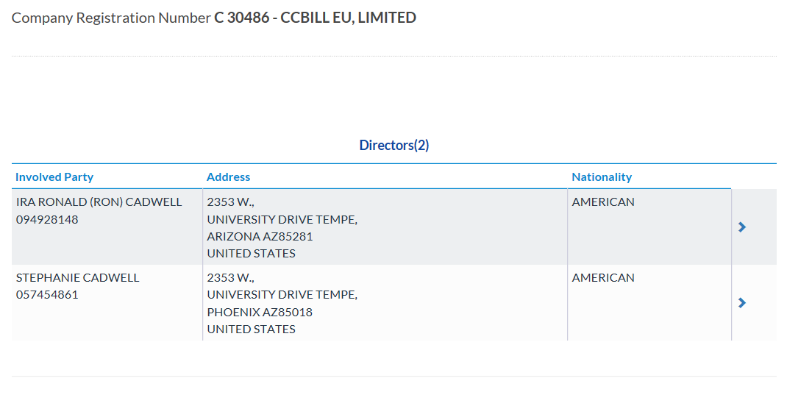787x406 pixels.
Task: Select the Nationality column header
Action: tap(602, 177)
